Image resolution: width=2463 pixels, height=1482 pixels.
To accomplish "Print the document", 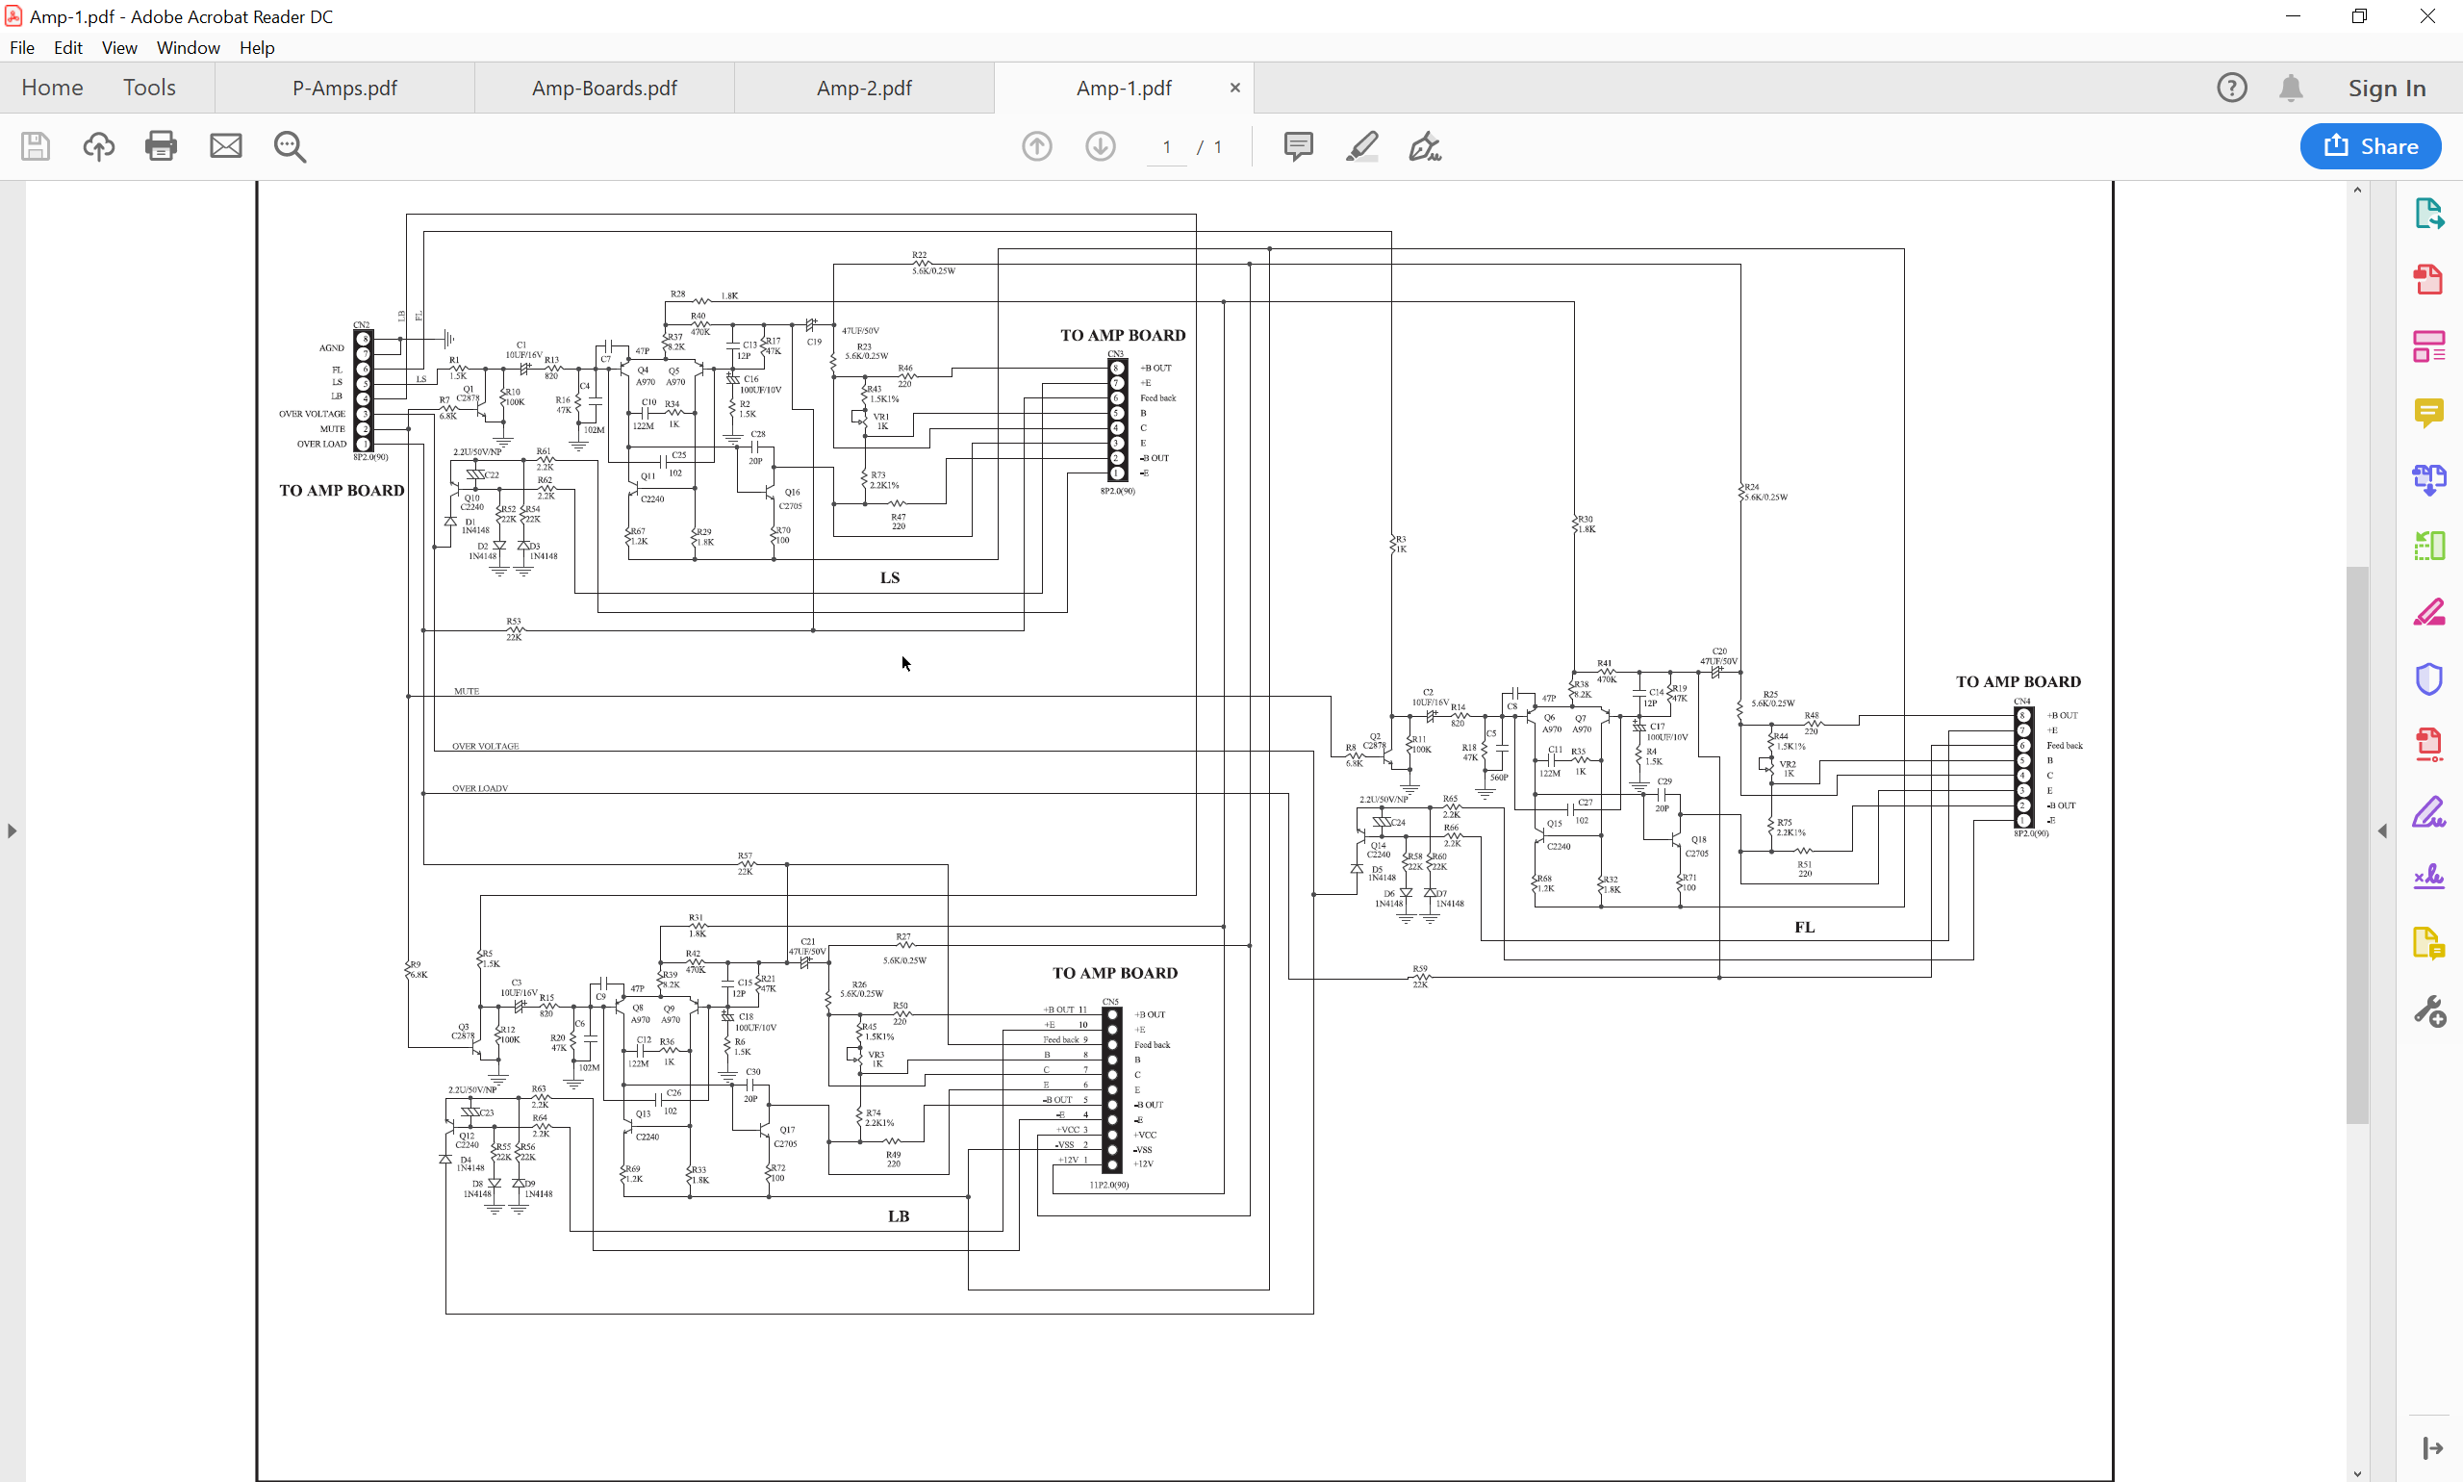I will click(x=161, y=147).
